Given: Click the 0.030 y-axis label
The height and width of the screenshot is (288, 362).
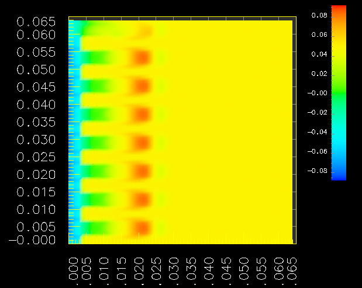Looking at the screenshot, I should coord(36,140).
